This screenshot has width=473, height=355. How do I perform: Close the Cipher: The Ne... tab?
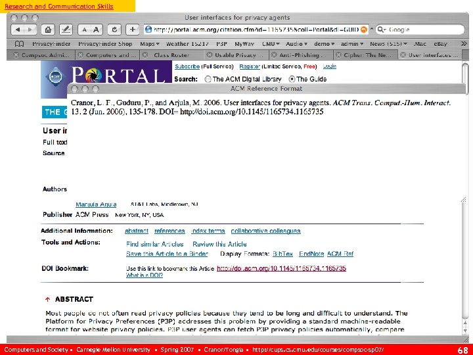point(338,55)
